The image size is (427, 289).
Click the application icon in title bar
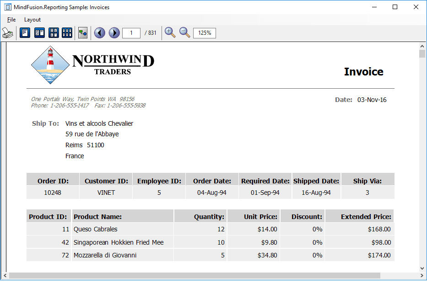point(8,7)
